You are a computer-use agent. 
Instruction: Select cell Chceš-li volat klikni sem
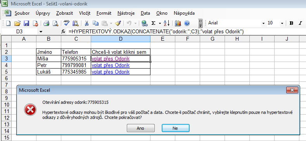[x=121, y=52]
